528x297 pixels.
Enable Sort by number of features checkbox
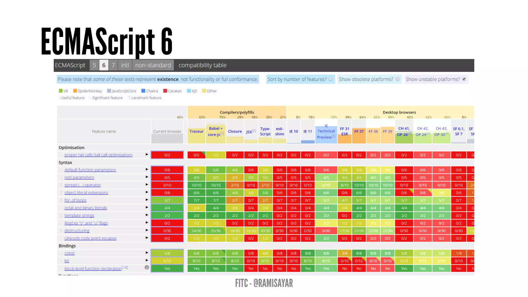(x=331, y=79)
